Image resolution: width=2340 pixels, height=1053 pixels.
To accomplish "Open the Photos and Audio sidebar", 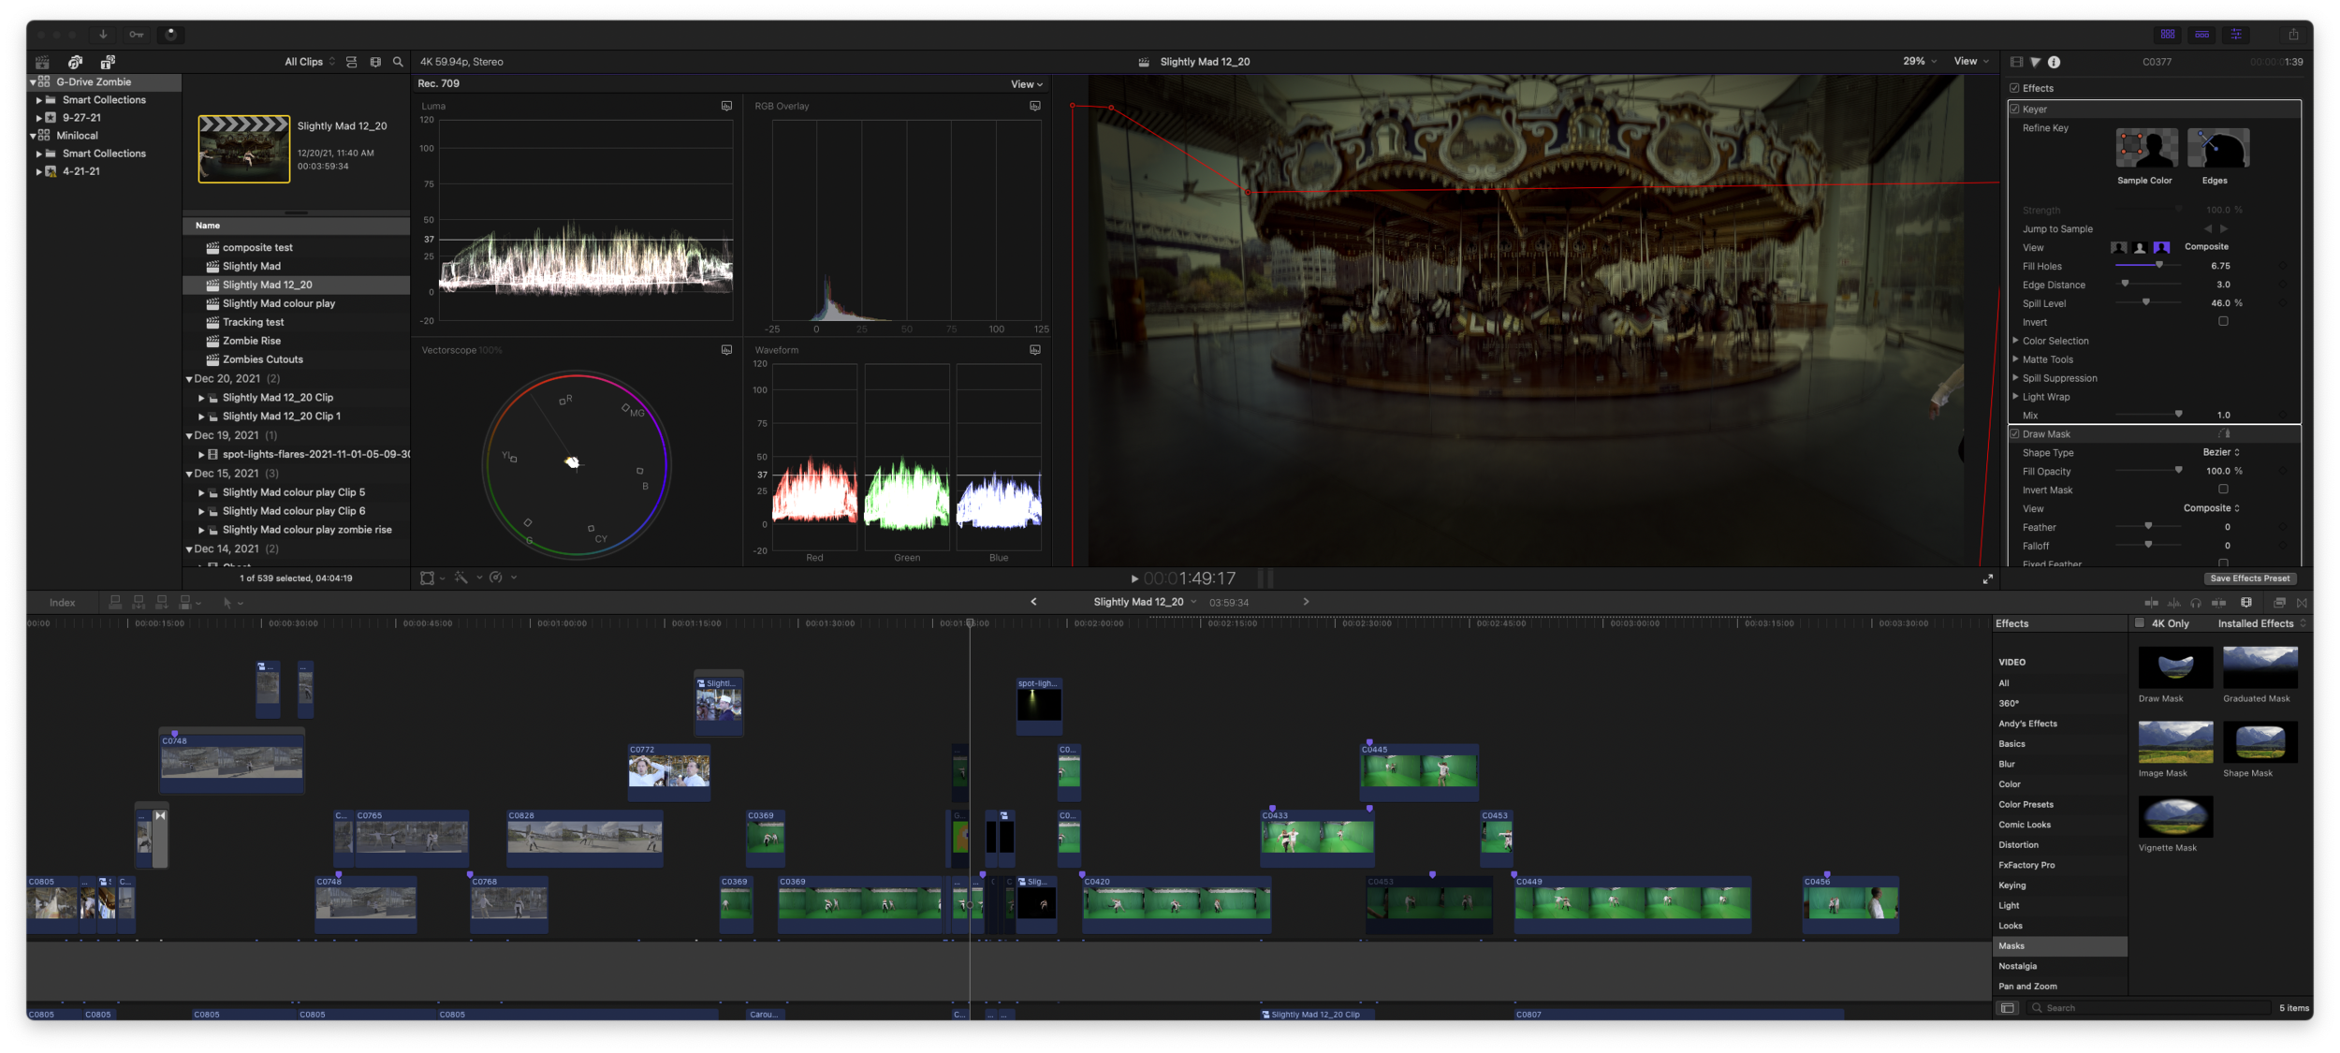I will (x=75, y=62).
